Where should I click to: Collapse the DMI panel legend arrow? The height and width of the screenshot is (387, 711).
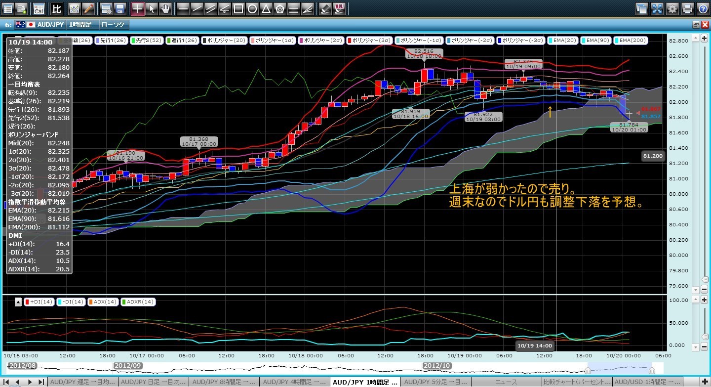coord(18,302)
